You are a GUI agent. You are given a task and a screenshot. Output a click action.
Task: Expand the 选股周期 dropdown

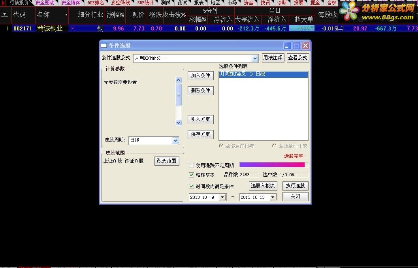(175, 141)
